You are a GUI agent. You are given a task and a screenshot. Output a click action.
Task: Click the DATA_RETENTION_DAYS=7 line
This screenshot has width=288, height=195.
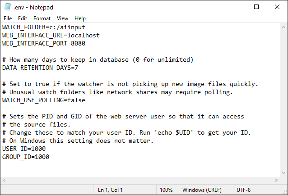[x=40, y=68]
